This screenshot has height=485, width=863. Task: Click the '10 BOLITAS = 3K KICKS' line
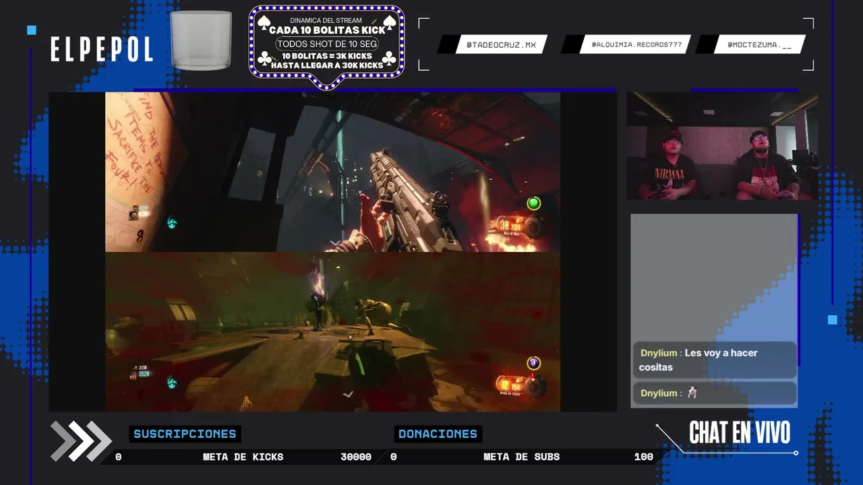coord(327,56)
